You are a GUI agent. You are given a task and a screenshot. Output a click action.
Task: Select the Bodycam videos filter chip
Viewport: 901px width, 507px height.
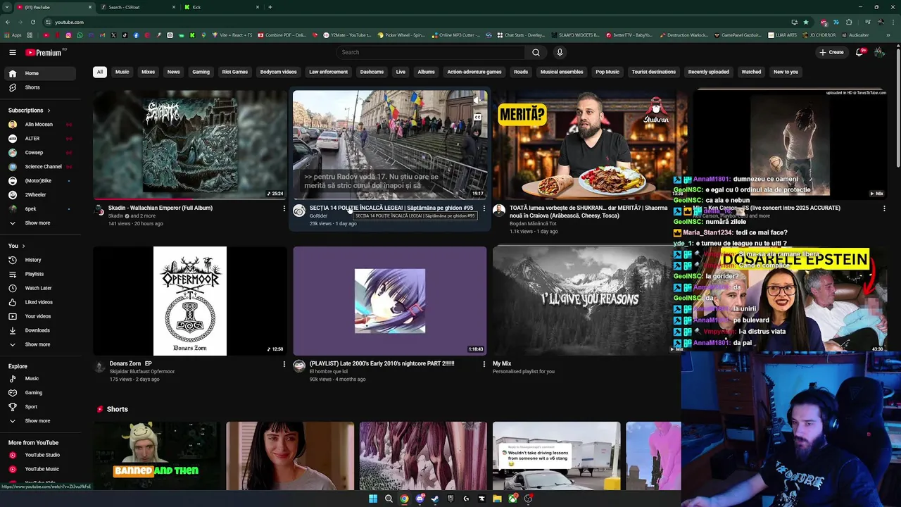(278, 72)
